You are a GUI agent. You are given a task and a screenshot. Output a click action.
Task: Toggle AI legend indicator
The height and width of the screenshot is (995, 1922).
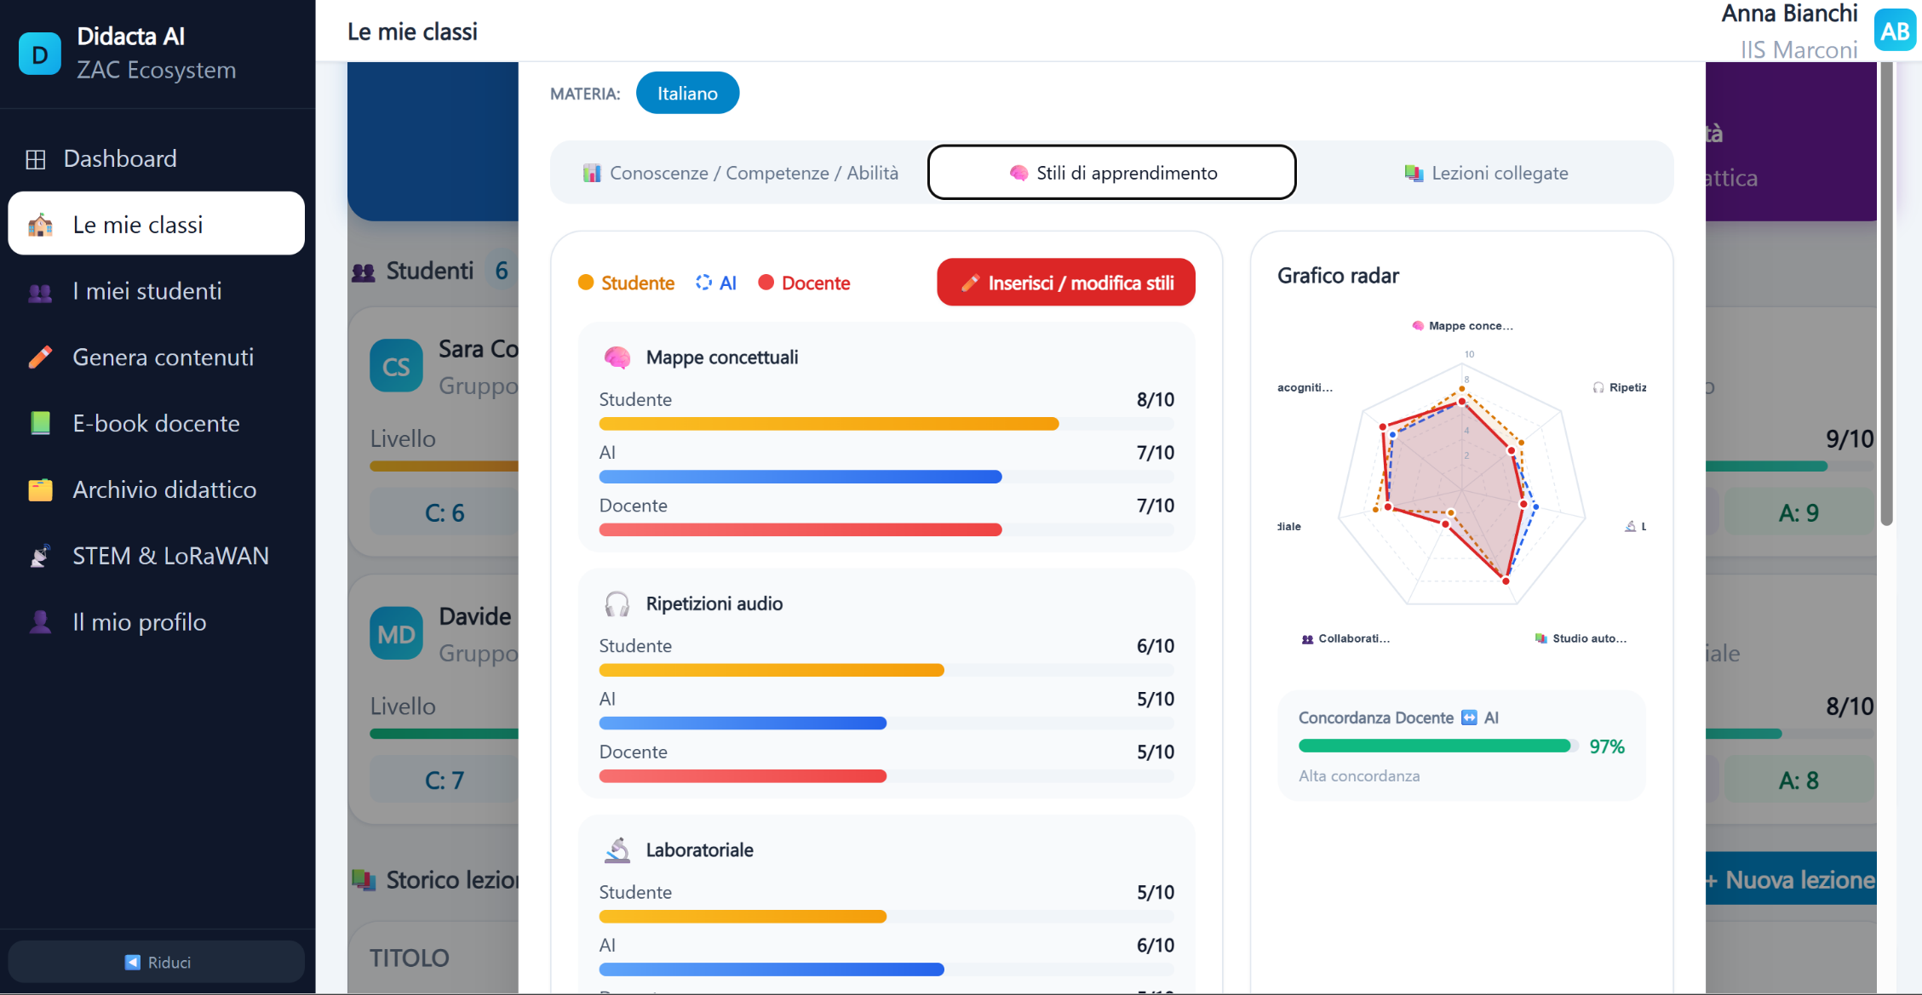716,283
